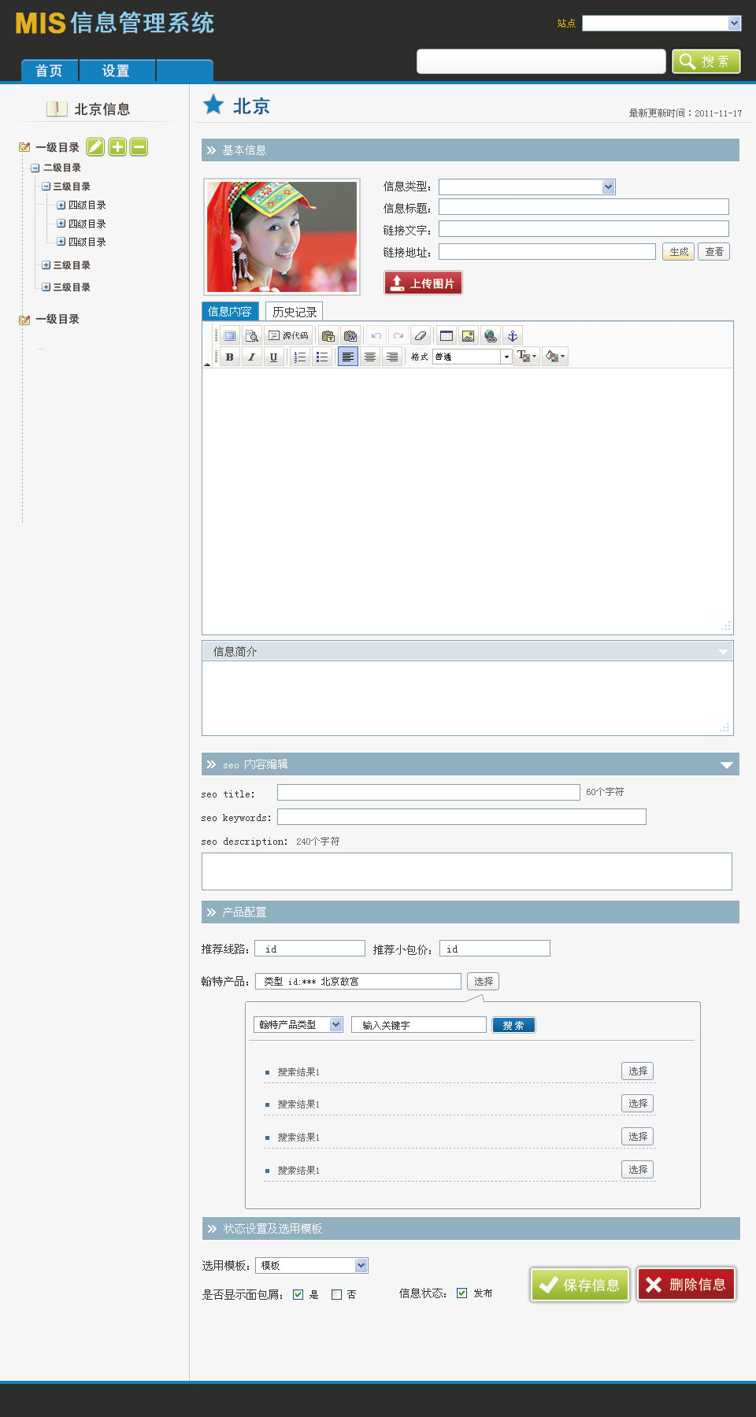Open the background color picker in editor

point(554,357)
